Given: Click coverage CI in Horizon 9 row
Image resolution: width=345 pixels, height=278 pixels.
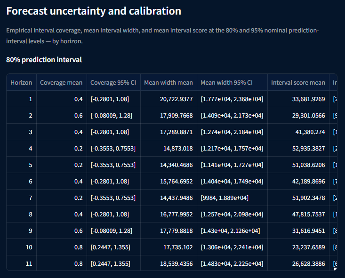Looking at the screenshot, I should click(113, 231).
